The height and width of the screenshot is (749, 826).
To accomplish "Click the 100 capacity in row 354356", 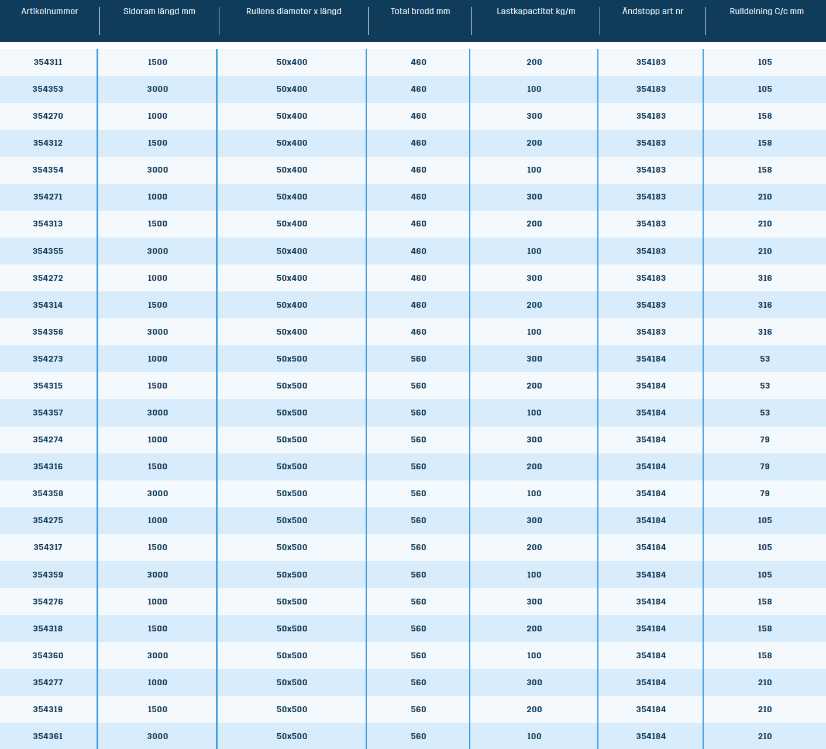I will coord(534,332).
